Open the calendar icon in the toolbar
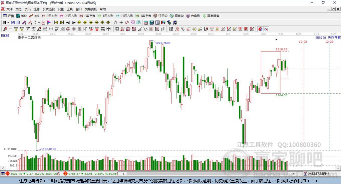The height and width of the screenshot is (184, 341). pos(146,23)
